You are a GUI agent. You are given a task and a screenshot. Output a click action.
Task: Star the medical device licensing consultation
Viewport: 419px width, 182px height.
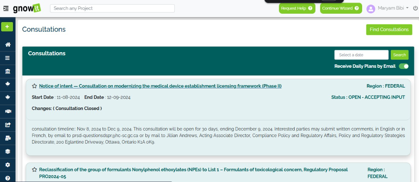(34, 86)
